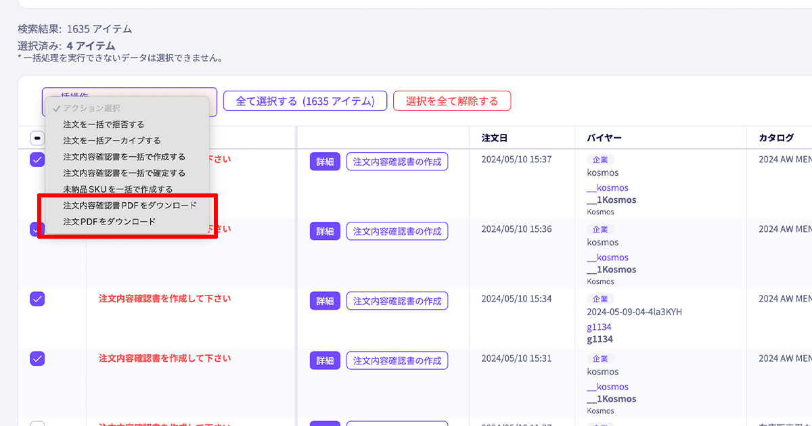The image size is (812, 426).
Task: Click the date 2024/05/10 15:36
Action: [x=516, y=229]
